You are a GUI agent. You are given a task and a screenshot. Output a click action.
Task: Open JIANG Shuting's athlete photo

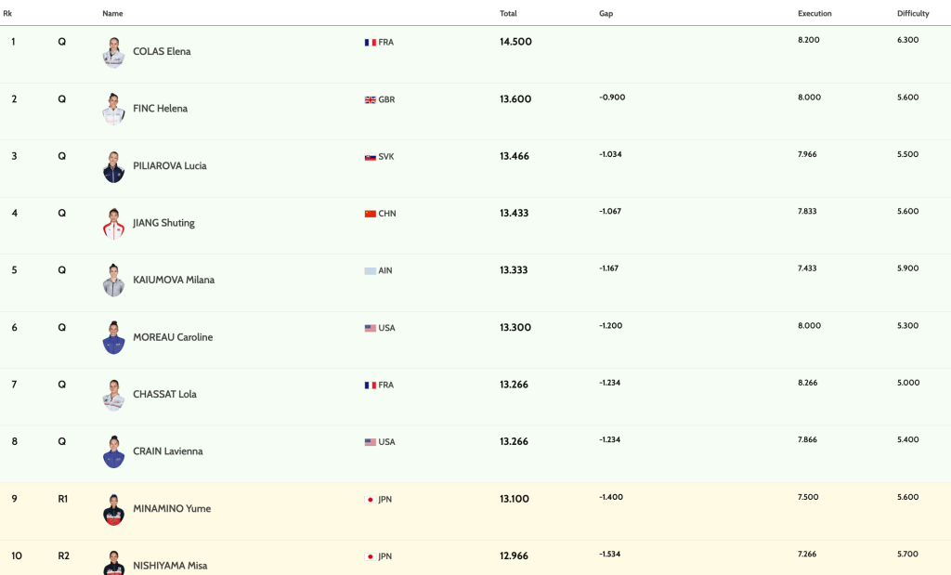(113, 224)
